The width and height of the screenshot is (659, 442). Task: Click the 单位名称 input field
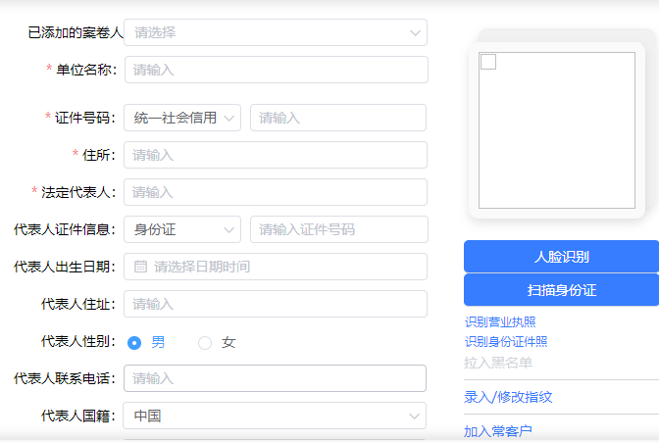coord(277,70)
